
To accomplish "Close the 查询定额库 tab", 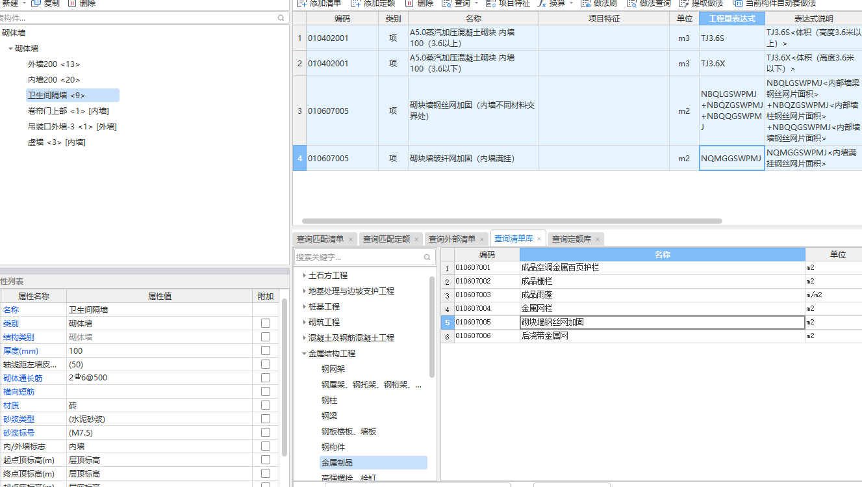I will 598,239.
